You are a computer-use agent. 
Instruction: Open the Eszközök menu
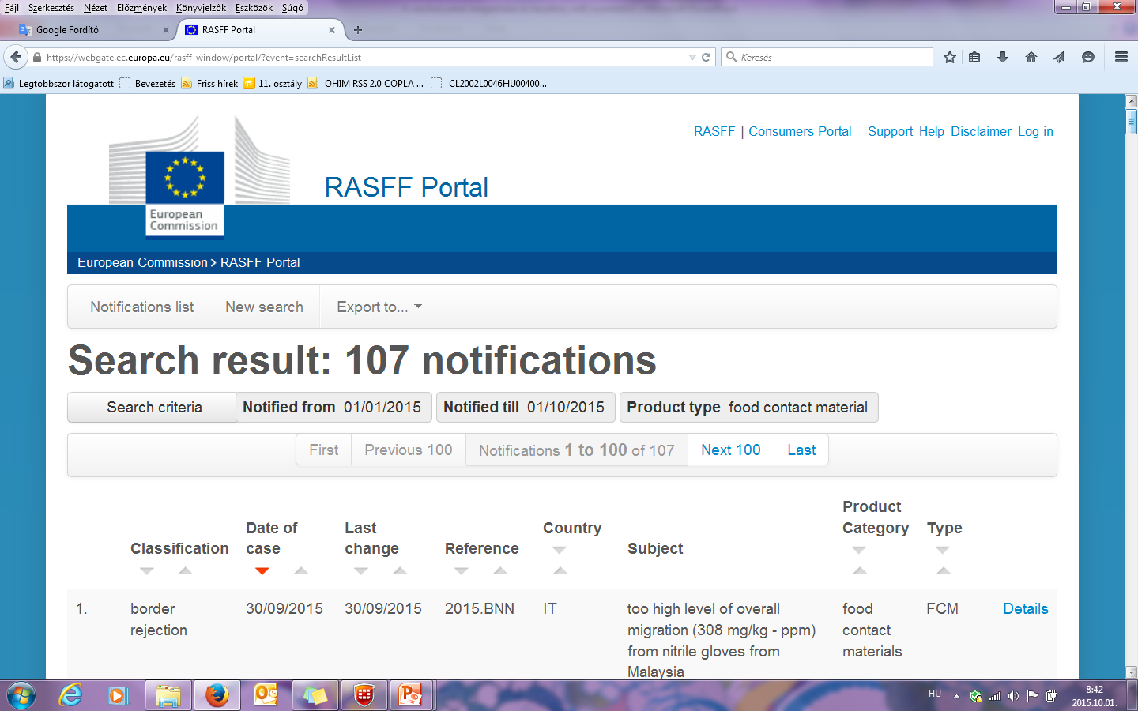pos(254,8)
